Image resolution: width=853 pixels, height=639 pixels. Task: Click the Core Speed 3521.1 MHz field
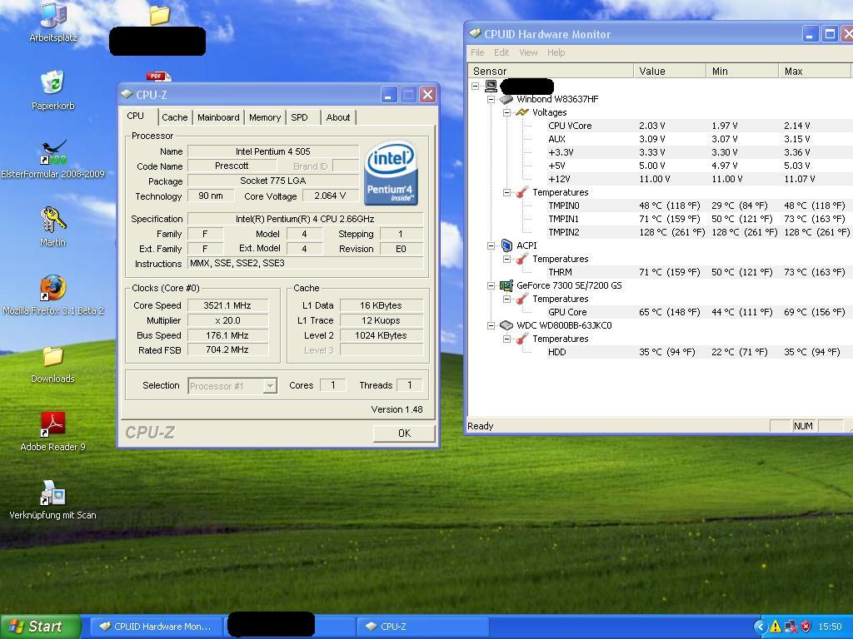[x=227, y=305]
